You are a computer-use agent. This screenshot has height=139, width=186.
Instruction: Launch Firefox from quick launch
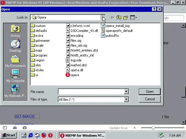click(x=44, y=135)
